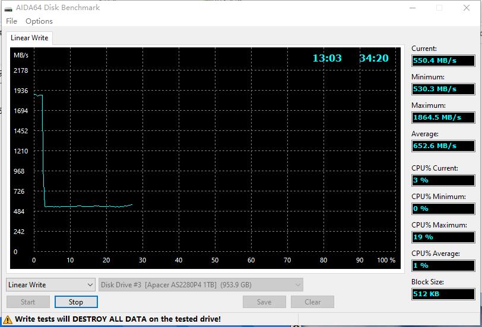Image resolution: width=482 pixels, height=327 pixels.
Task: Click the Average speed field 652.6 MB/s
Action: pyautogui.click(x=443, y=146)
